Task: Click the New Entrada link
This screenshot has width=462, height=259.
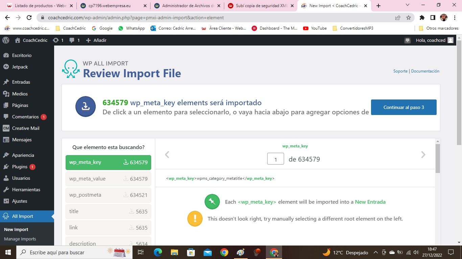Action: coord(370,202)
